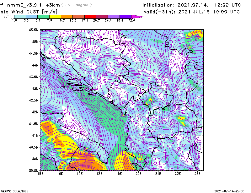Click the 'initialisation: 2021.07.14. 12:00 UTC' line
251x193 pixels.
(x=192, y=5)
